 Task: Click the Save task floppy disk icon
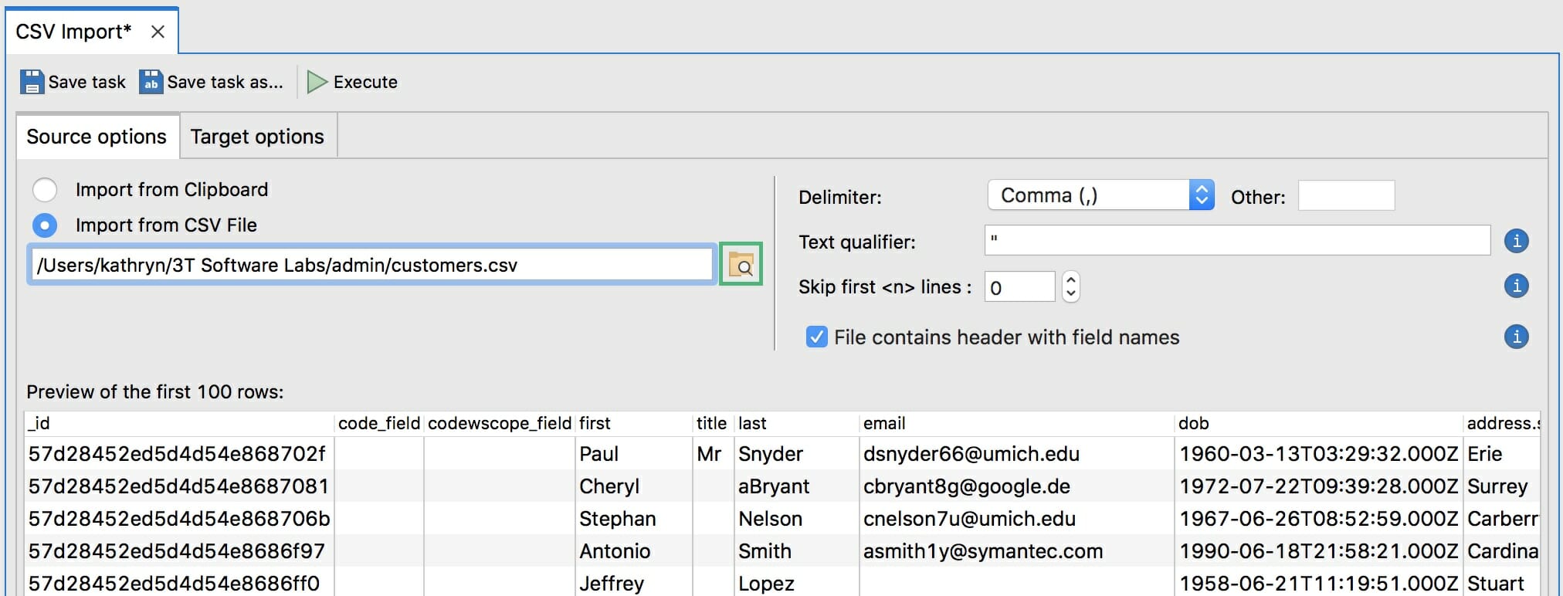click(32, 82)
